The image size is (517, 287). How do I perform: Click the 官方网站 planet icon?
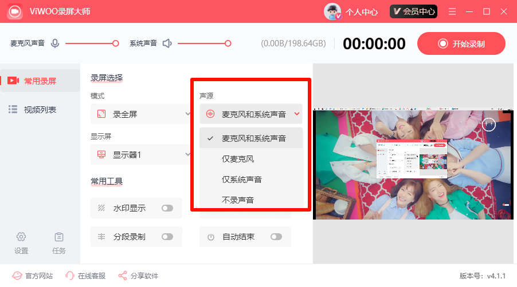[17, 276]
